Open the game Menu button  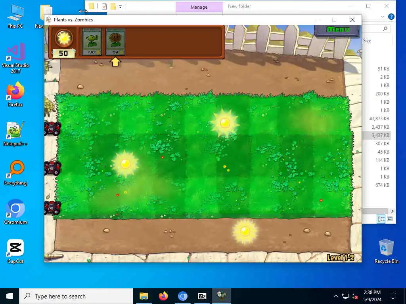tap(337, 30)
